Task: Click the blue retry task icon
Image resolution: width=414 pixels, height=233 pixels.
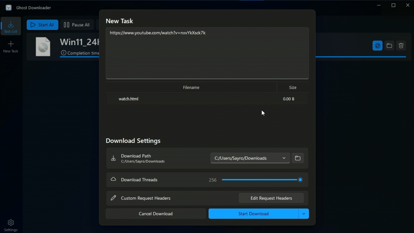Action: [377, 46]
